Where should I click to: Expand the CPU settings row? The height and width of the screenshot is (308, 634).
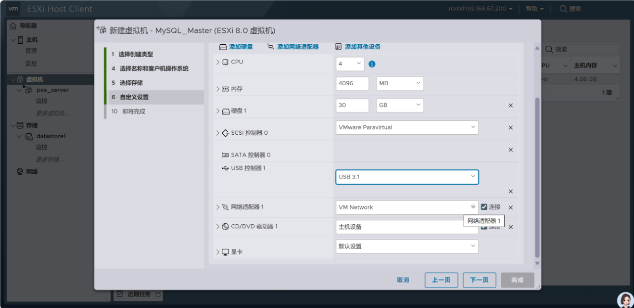(x=217, y=62)
